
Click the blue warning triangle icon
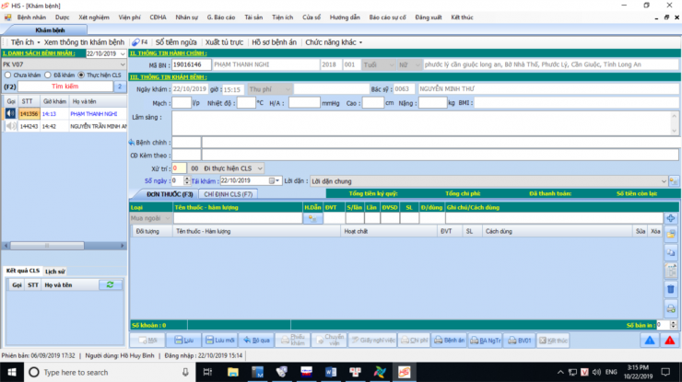(649, 341)
